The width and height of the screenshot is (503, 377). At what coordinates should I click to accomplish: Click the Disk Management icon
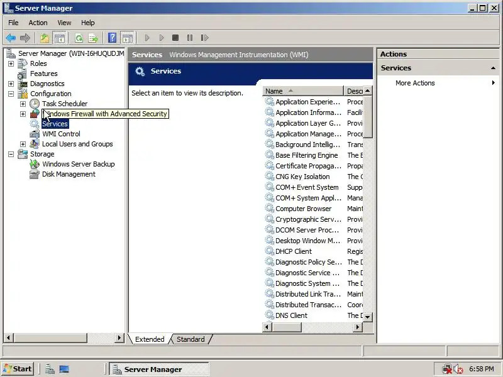click(35, 174)
